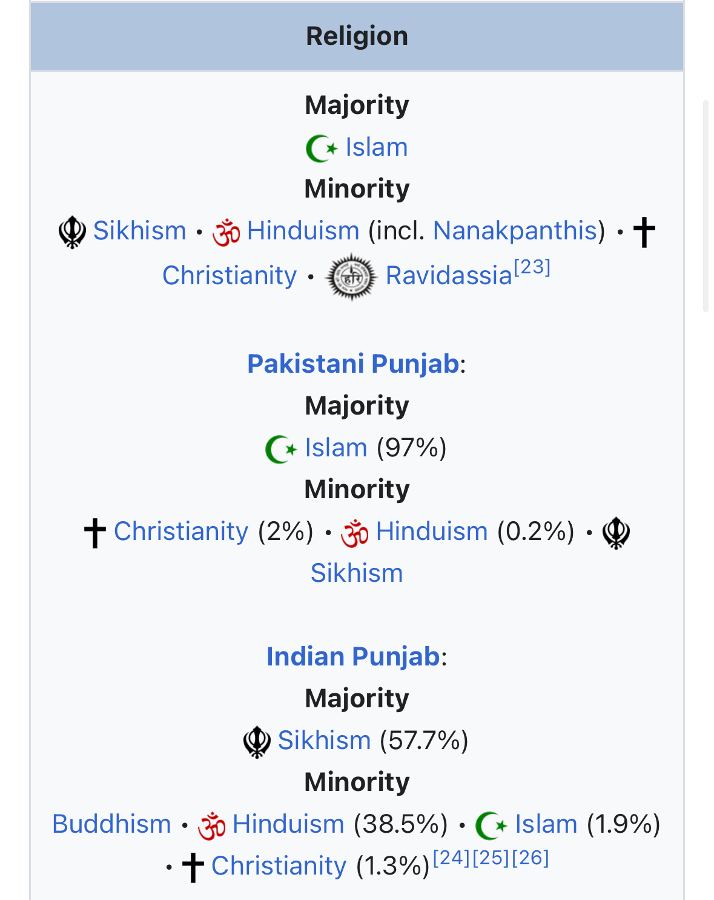The image size is (714, 900).
Task: Click citation reference [23]
Action: click(x=532, y=267)
